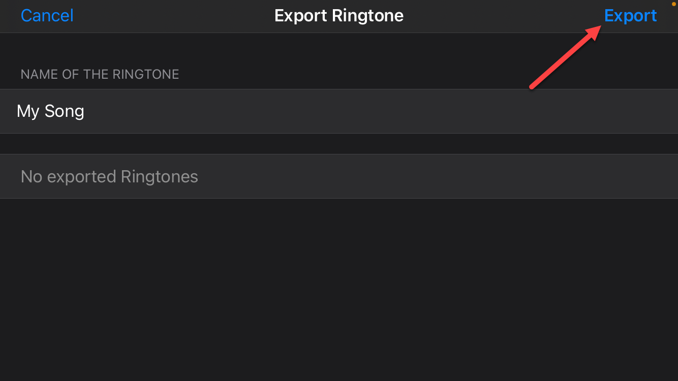Image resolution: width=678 pixels, height=381 pixels.
Task: Click the word Export in the screen title
Action: [301, 16]
